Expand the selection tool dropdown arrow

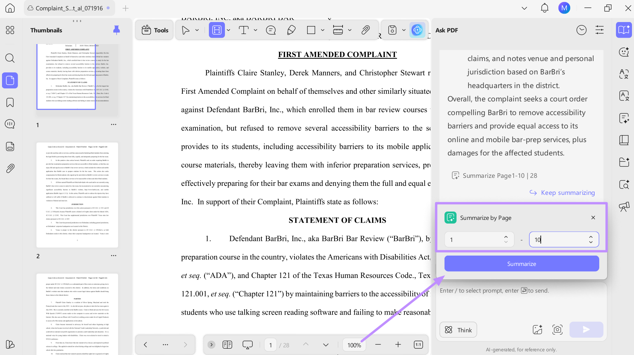pos(197,30)
